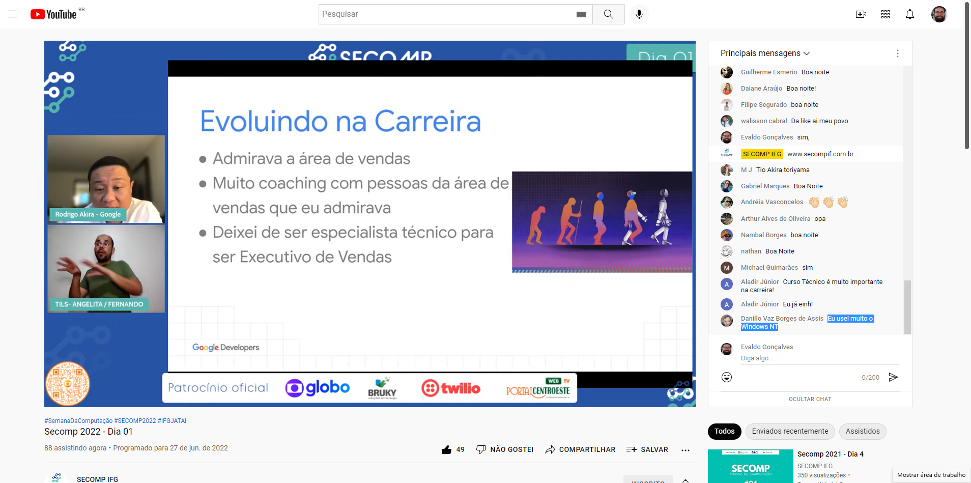Expand the video's three-dot actions menu
971x483 pixels.
(x=686, y=450)
